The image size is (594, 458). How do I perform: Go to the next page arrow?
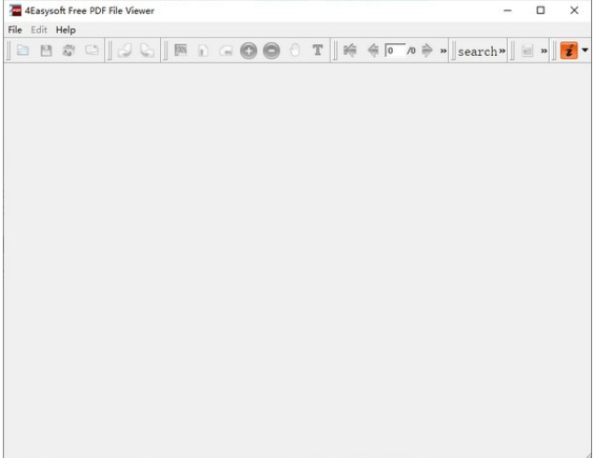[x=427, y=50]
